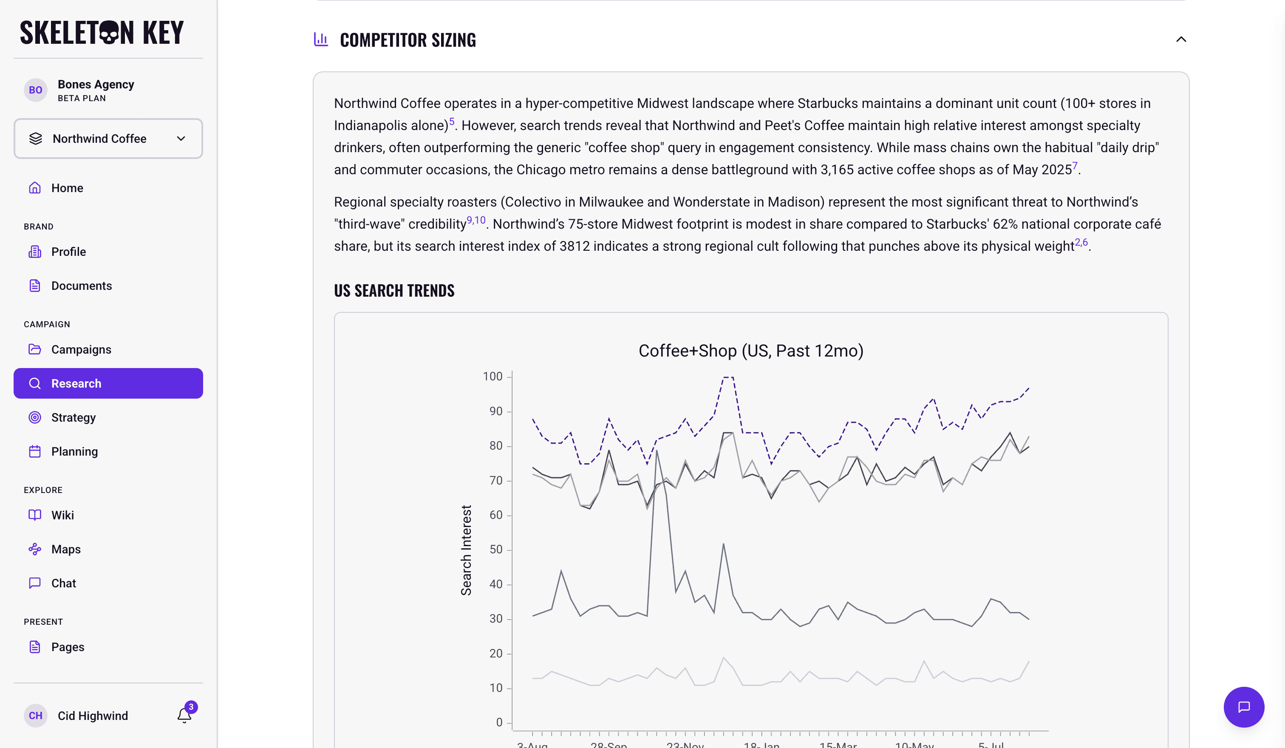
Task: Click the Maps nodes icon
Action: click(x=35, y=549)
